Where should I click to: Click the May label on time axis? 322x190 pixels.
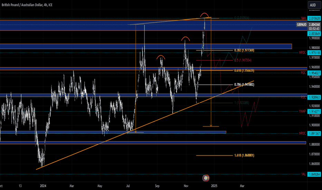click(100, 186)
